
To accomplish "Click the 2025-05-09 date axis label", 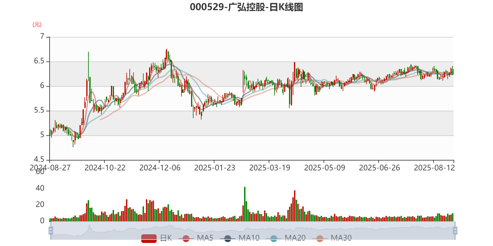I will [x=324, y=168].
